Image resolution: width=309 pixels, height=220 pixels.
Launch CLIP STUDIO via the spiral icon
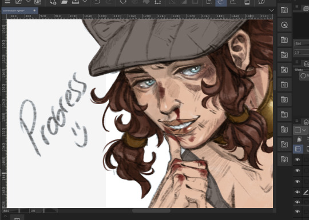pos(38,2)
